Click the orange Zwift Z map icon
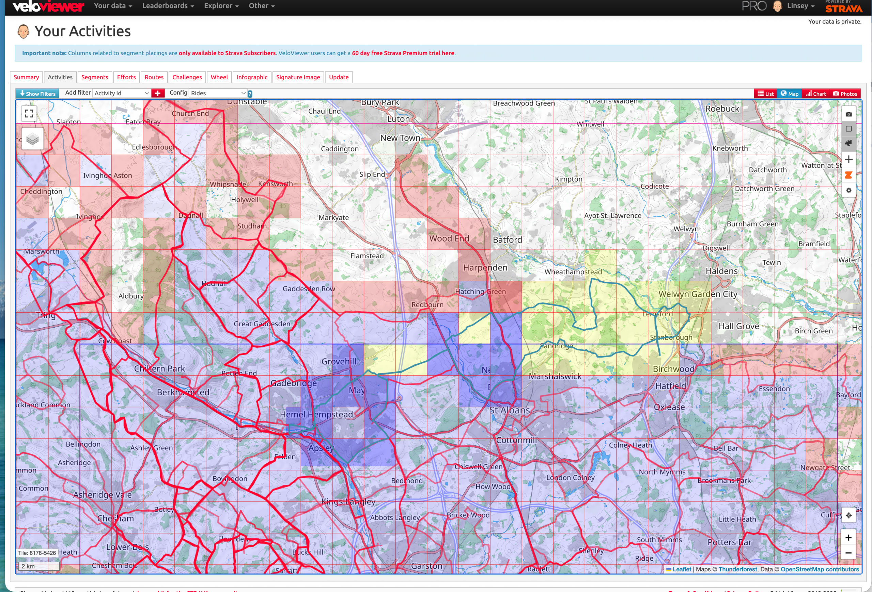Viewport: 872px width, 592px height. [848, 175]
